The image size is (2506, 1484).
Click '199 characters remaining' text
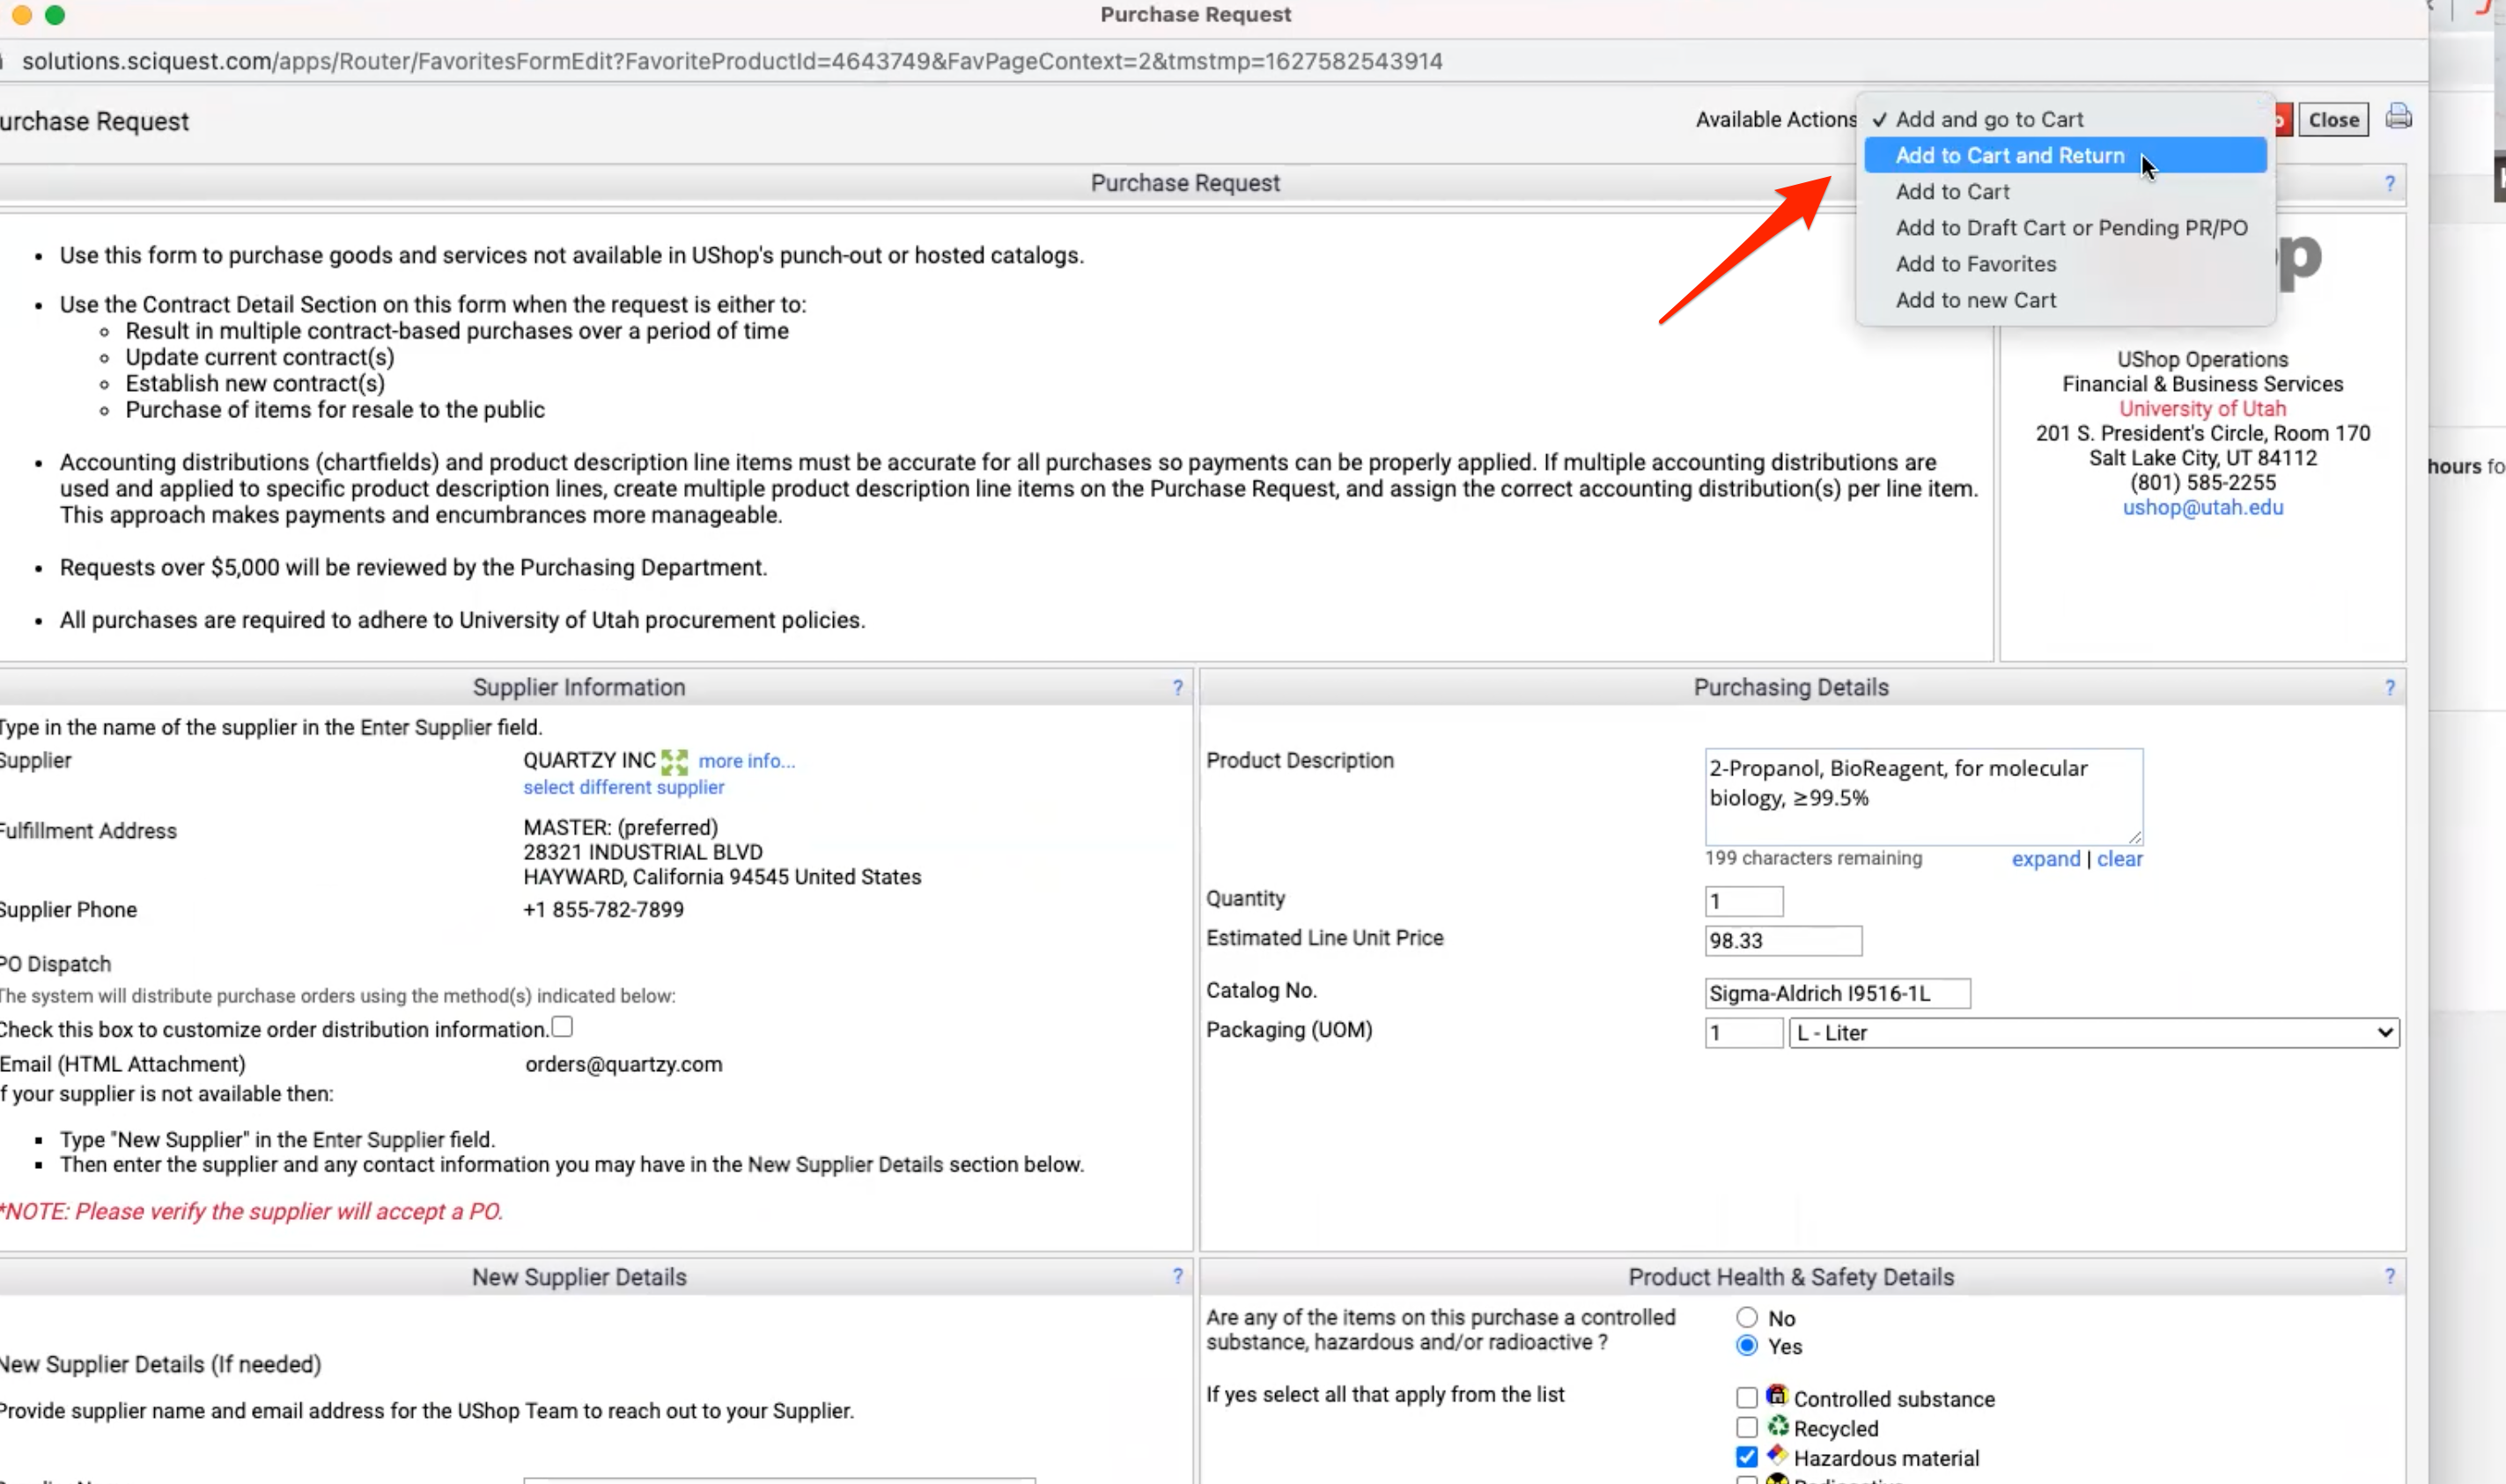[x=1813, y=858]
